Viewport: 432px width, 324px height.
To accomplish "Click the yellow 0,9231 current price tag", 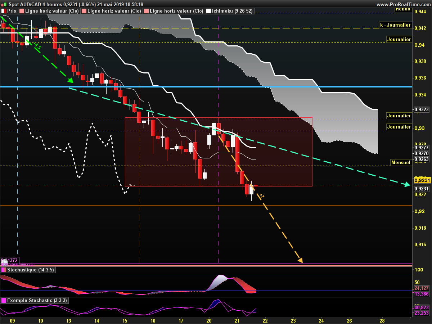I will click(422, 180).
